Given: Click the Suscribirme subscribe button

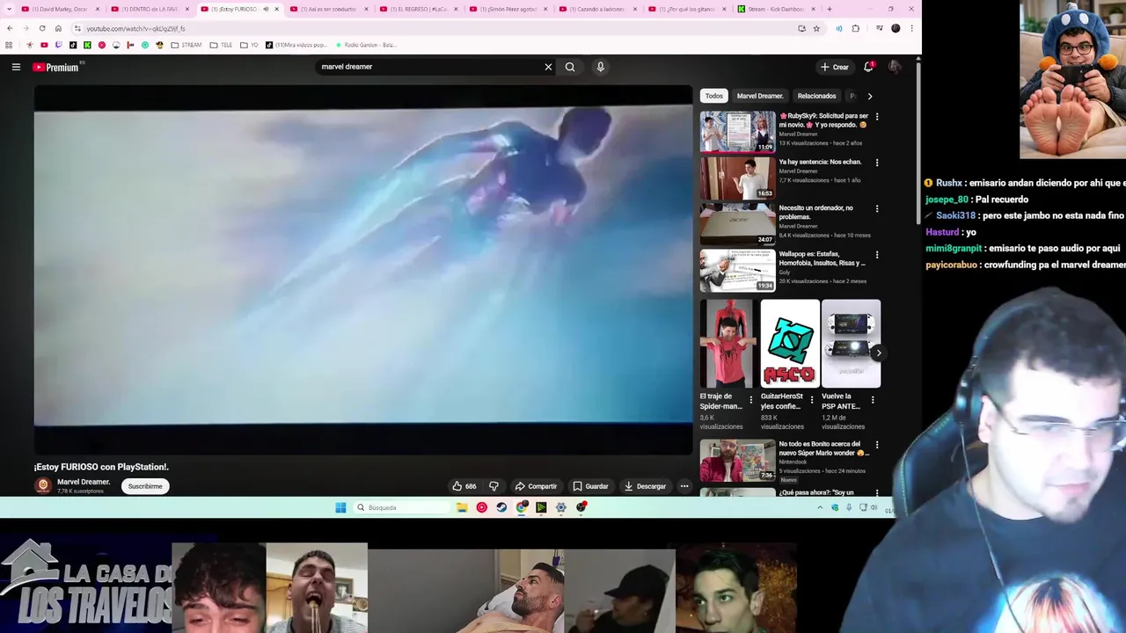Looking at the screenshot, I should (145, 486).
